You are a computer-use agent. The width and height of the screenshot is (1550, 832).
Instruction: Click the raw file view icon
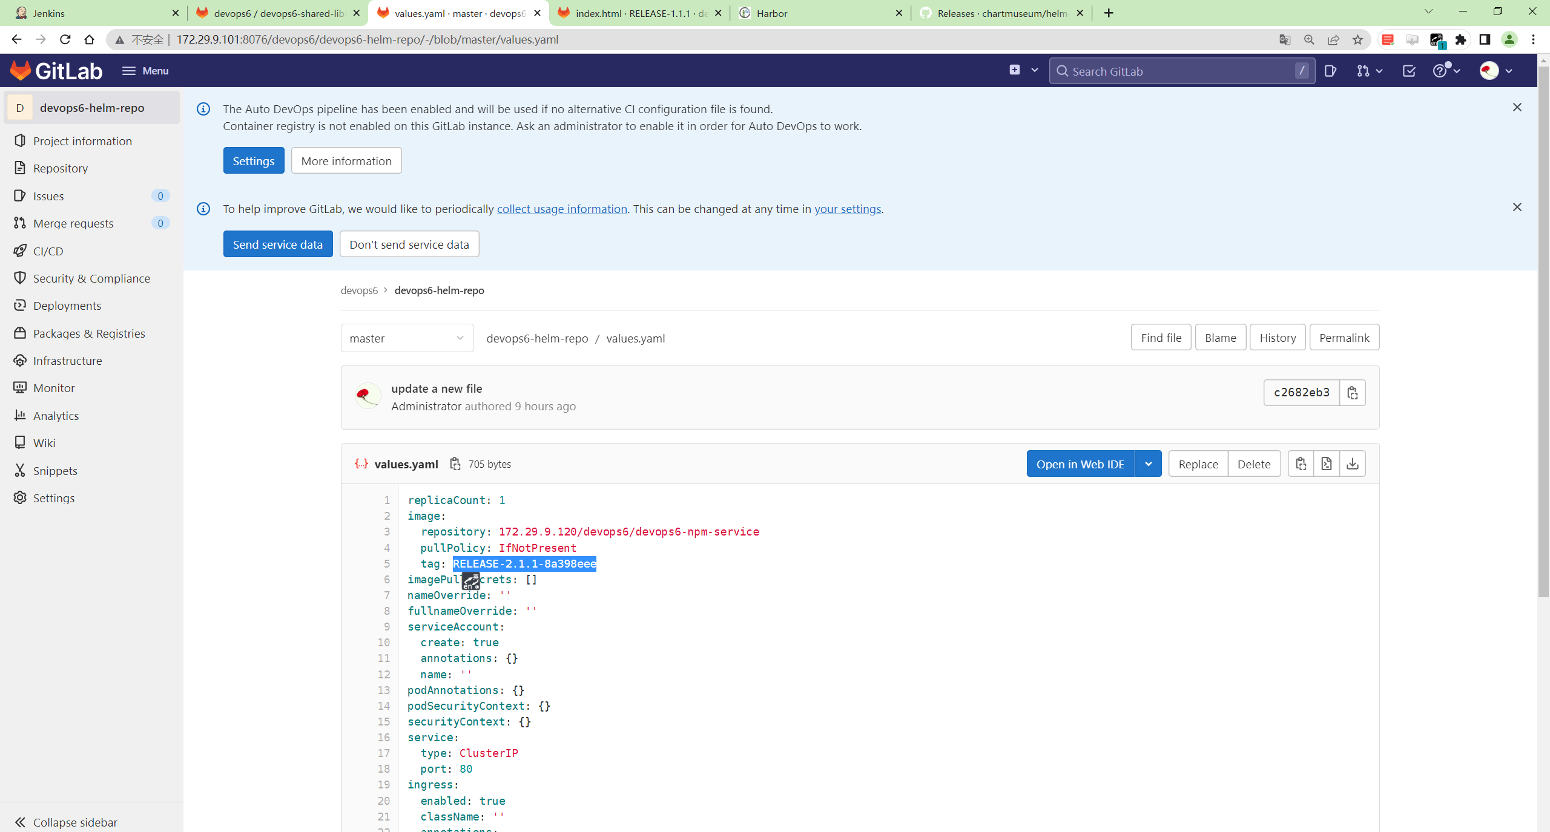(1325, 463)
